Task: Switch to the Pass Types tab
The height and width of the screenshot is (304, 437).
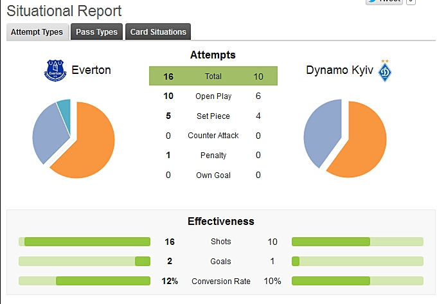Action: coord(96,32)
